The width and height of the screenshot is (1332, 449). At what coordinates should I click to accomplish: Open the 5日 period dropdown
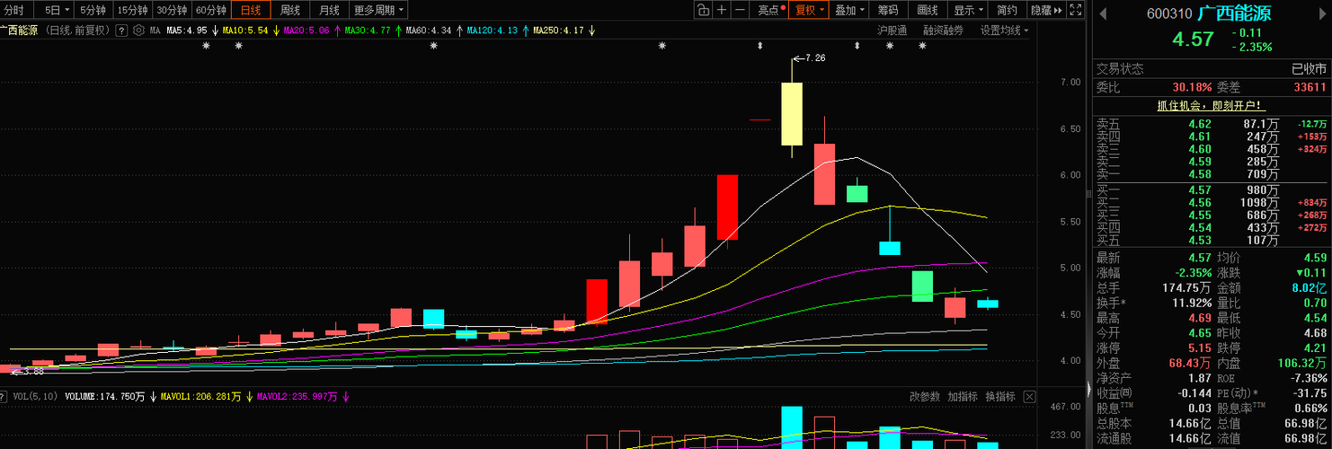coord(55,10)
